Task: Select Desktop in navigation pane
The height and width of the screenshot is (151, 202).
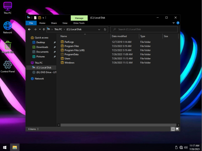Action: pos(40,42)
